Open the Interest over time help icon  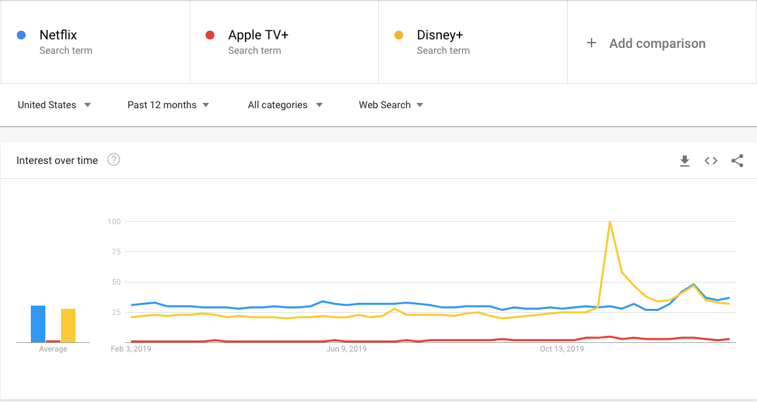tap(114, 159)
